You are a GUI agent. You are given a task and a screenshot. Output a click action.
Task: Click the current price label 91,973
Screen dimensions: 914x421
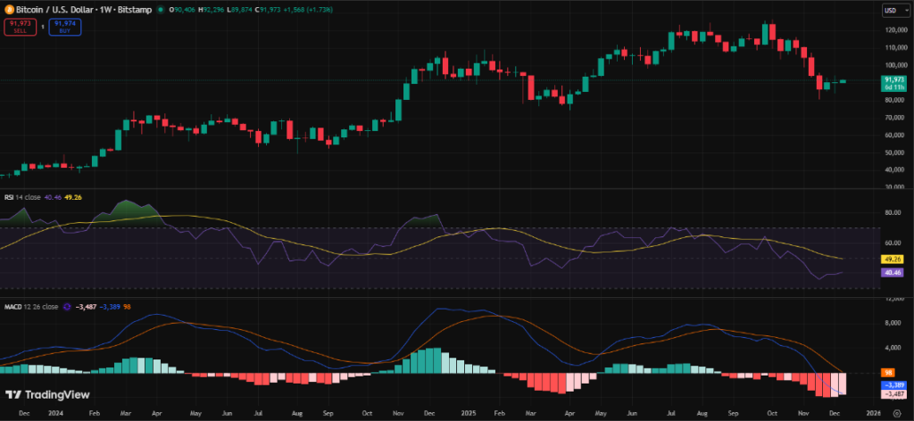[893, 80]
